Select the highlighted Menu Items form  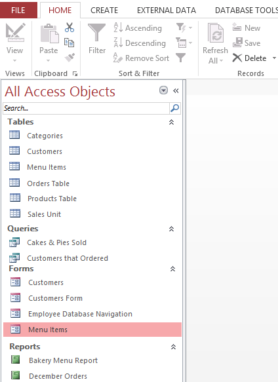[x=92, y=330]
